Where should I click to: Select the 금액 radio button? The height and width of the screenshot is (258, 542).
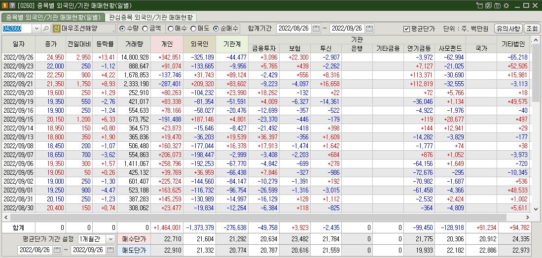coord(145,29)
